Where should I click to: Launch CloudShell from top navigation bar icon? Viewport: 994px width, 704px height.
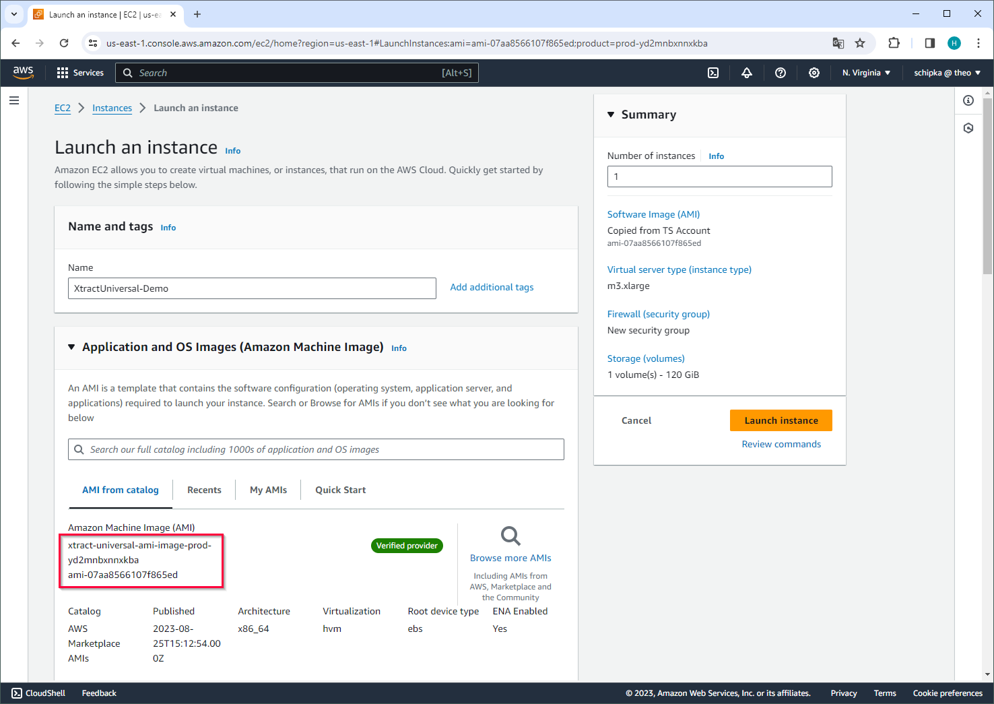point(713,73)
